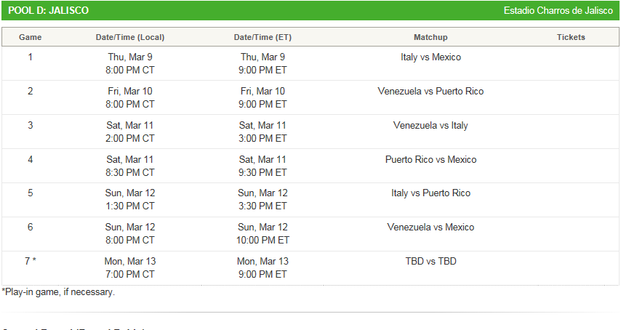The height and width of the screenshot is (330, 621).
Task: Select game number 7 with asterisk
Action: 31,262
